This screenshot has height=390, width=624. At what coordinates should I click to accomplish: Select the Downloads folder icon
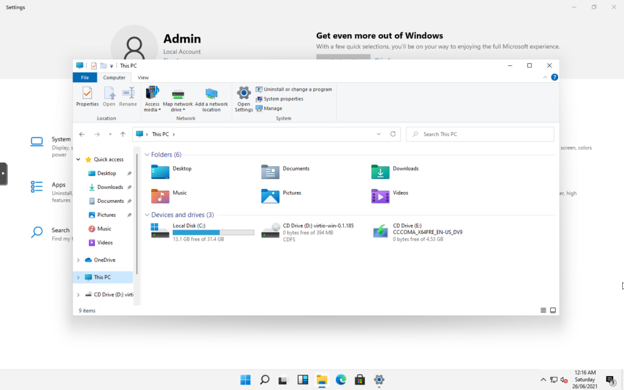(x=380, y=172)
